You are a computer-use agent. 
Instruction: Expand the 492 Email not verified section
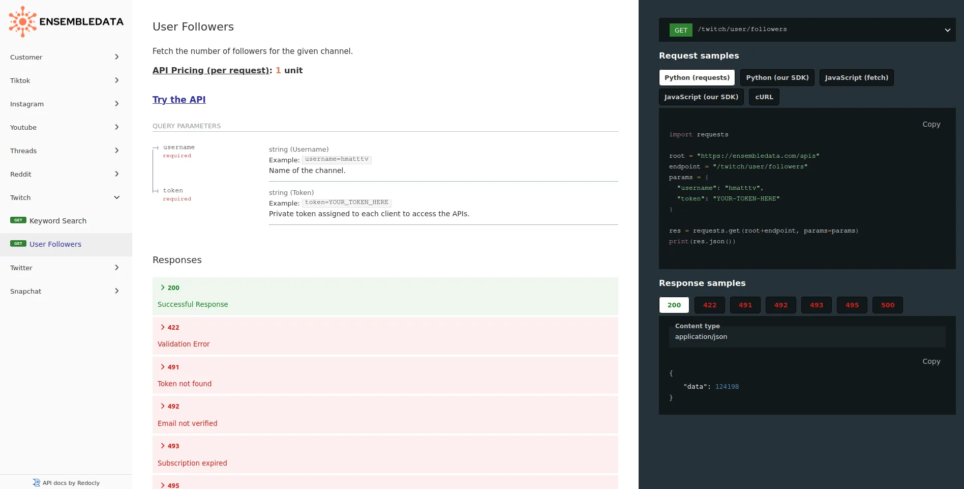385,415
